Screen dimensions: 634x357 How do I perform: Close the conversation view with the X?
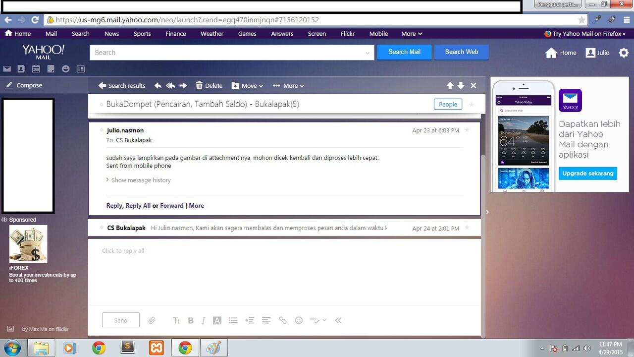(x=474, y=85)
